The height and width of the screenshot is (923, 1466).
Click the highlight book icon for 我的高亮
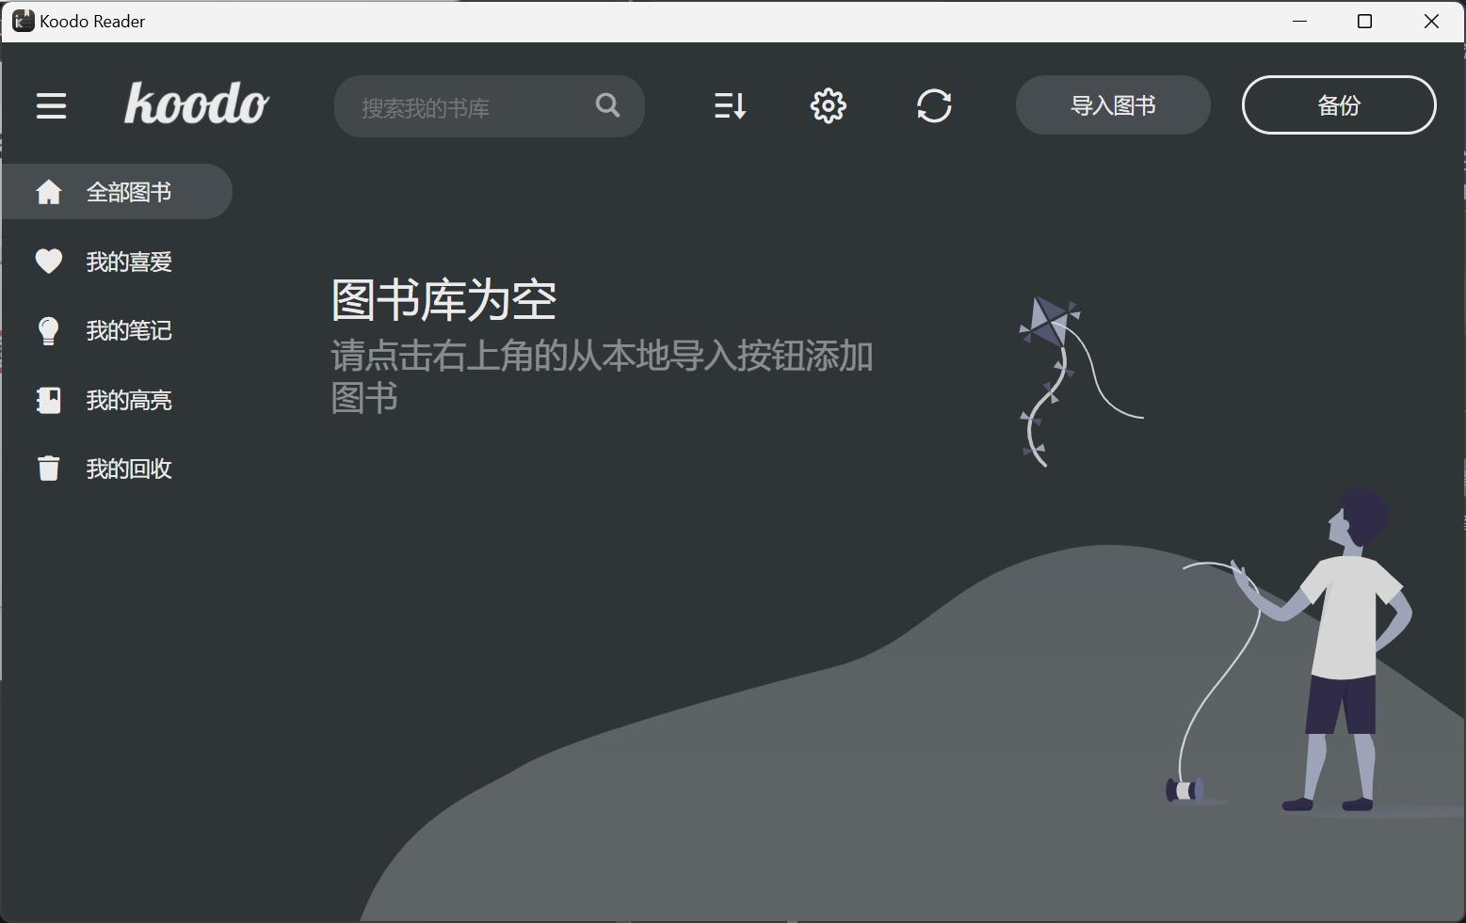pos(49,400)
